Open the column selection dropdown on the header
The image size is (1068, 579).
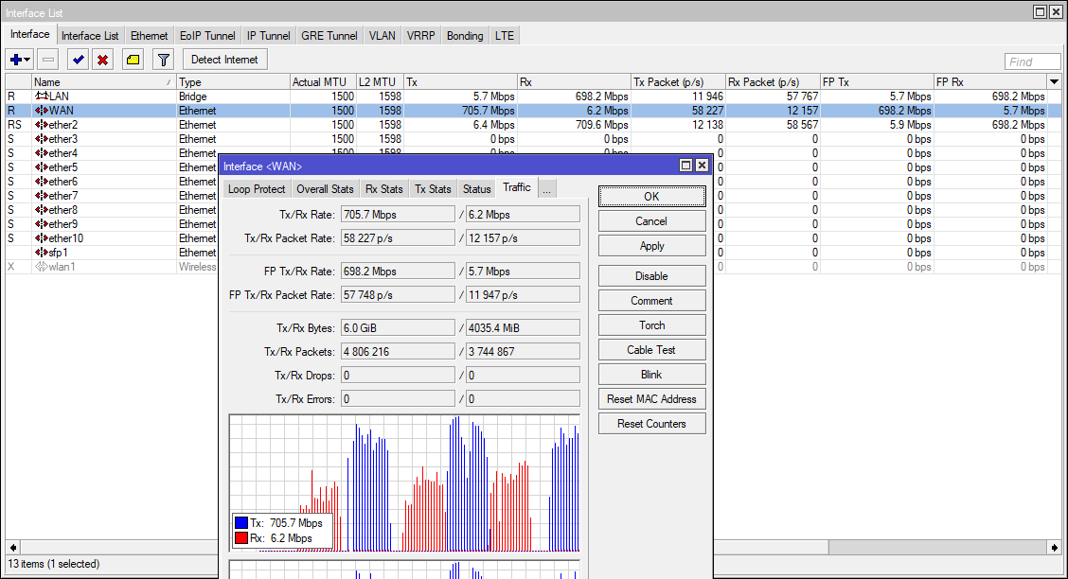pyautogui.click(x=1053, y=81)
